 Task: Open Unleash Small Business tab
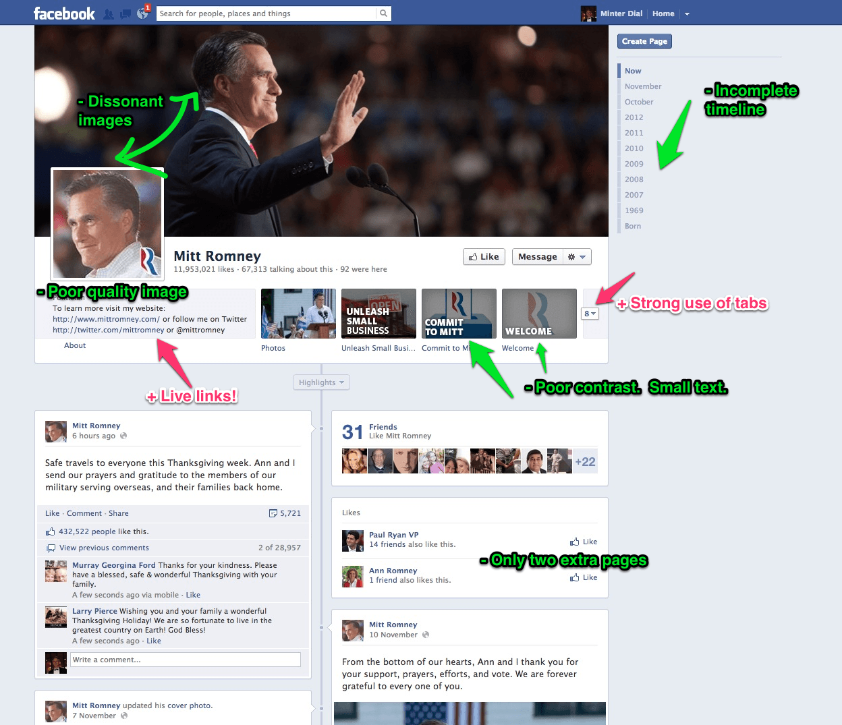coord(378,314)
